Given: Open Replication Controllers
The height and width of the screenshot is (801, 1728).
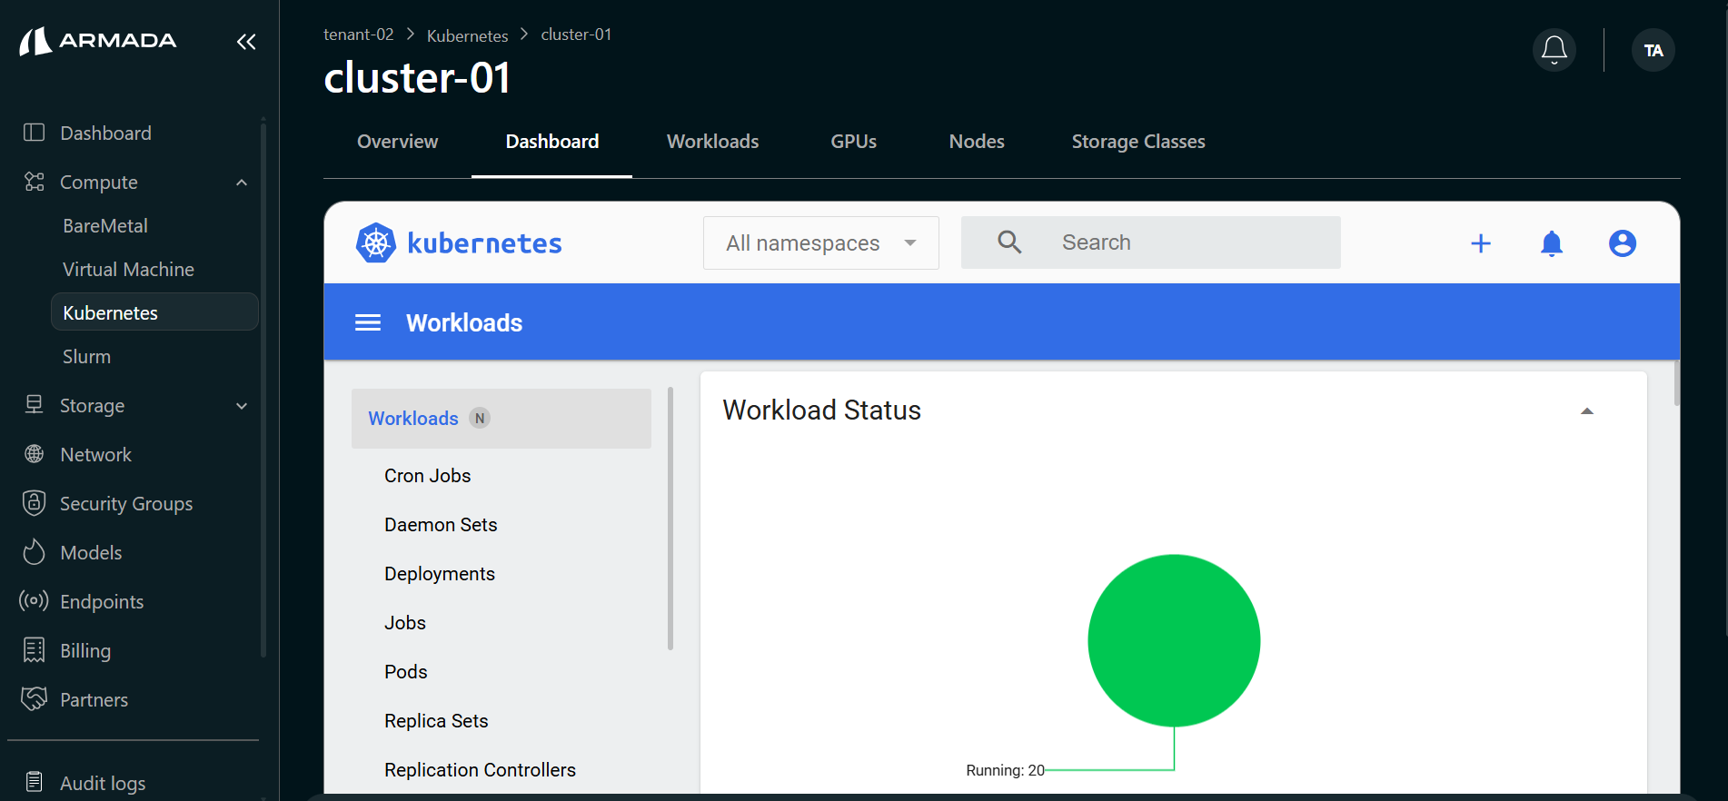Looking at the screenshot, I should (x=480, y=770).
